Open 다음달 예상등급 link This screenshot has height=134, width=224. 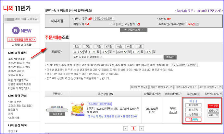click(21, 45)
